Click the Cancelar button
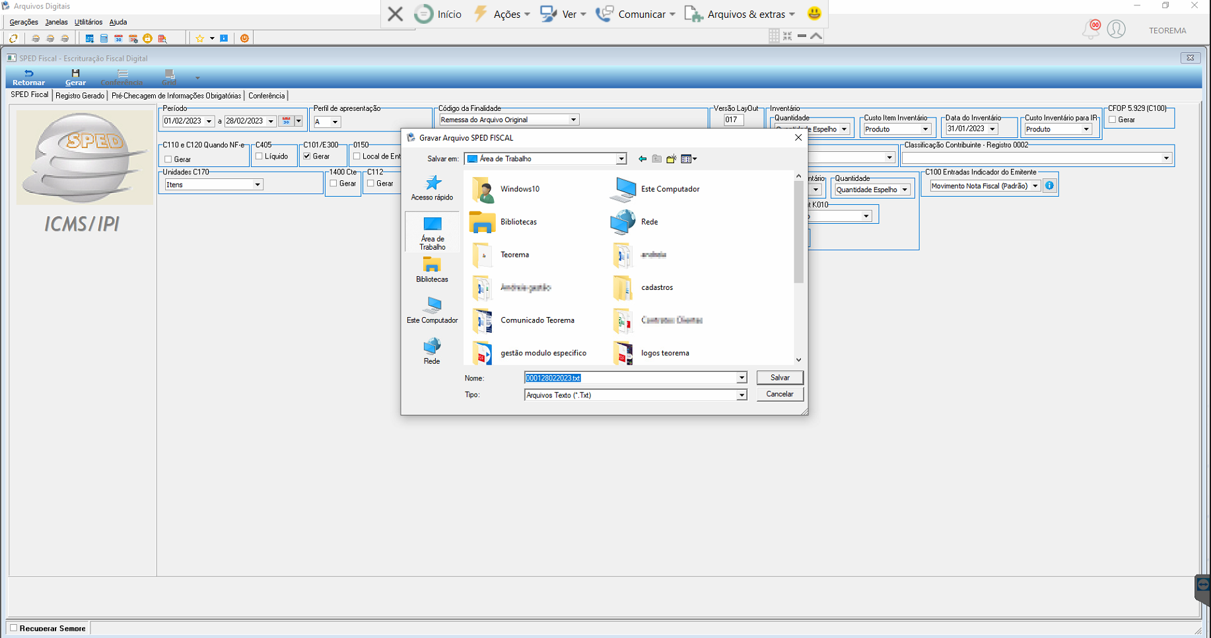The image size is (1211, 638). pyautogui.click(x=780, y=394)
